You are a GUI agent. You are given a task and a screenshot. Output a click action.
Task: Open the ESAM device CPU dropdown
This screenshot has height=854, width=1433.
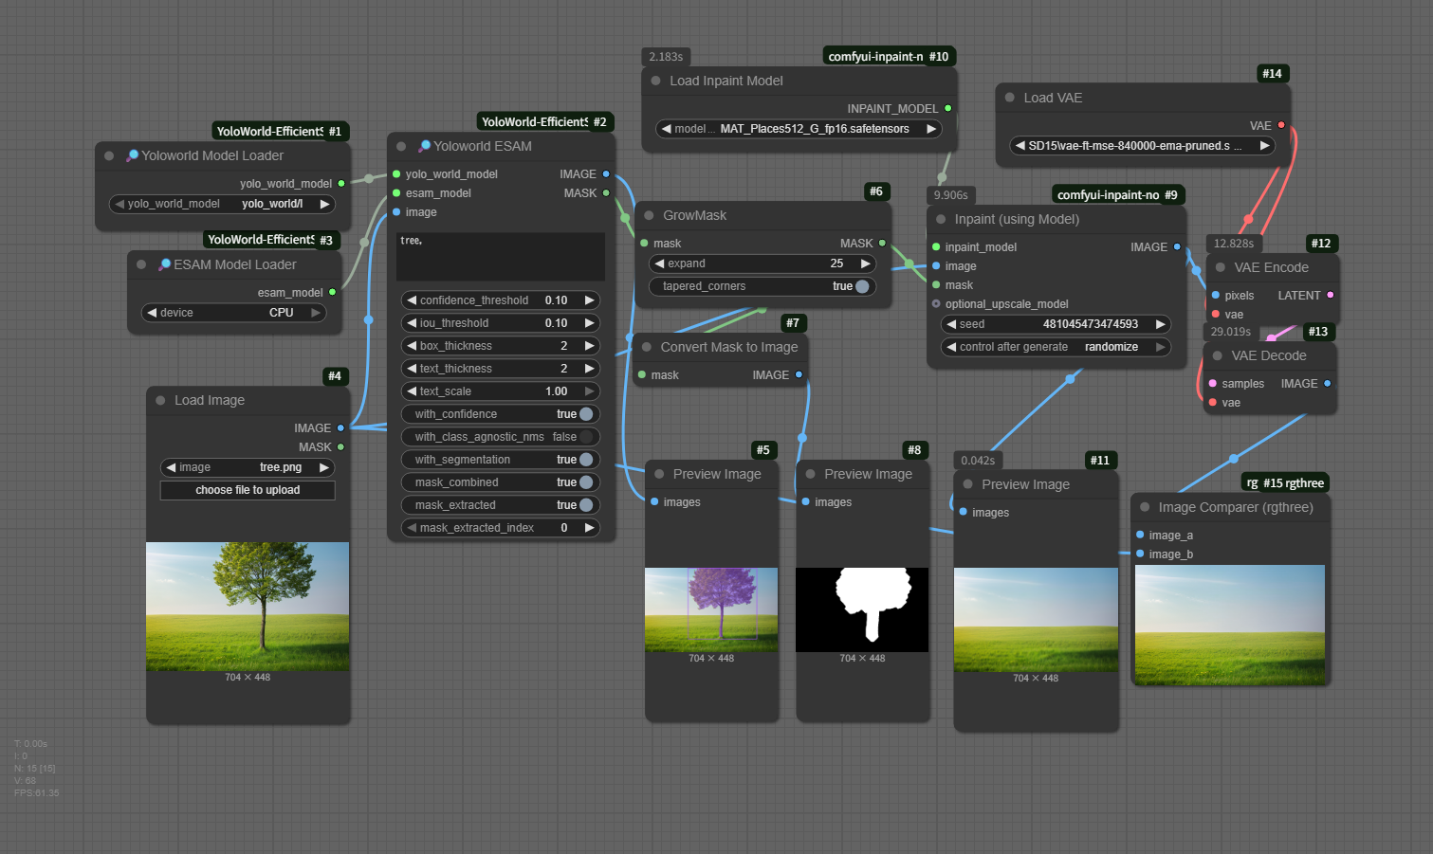click(x=233, y=313)
